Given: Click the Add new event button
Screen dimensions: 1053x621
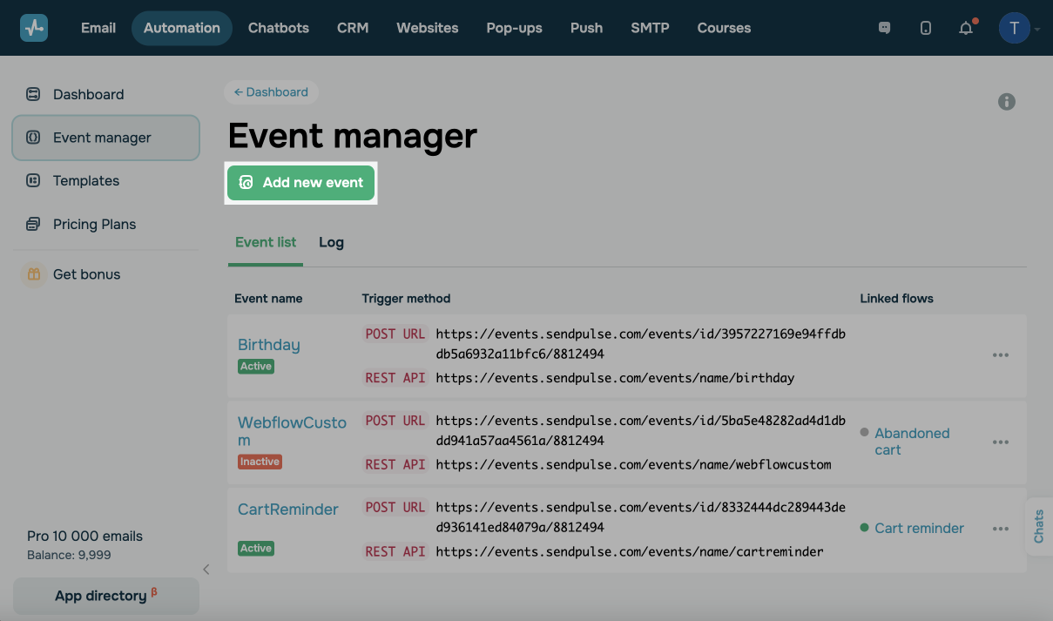Looking at the screenshot, I should point(301,183).
